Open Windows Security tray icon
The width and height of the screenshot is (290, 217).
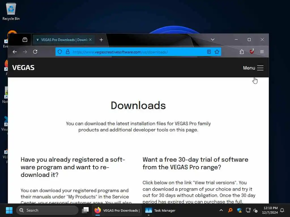(239, 210)
